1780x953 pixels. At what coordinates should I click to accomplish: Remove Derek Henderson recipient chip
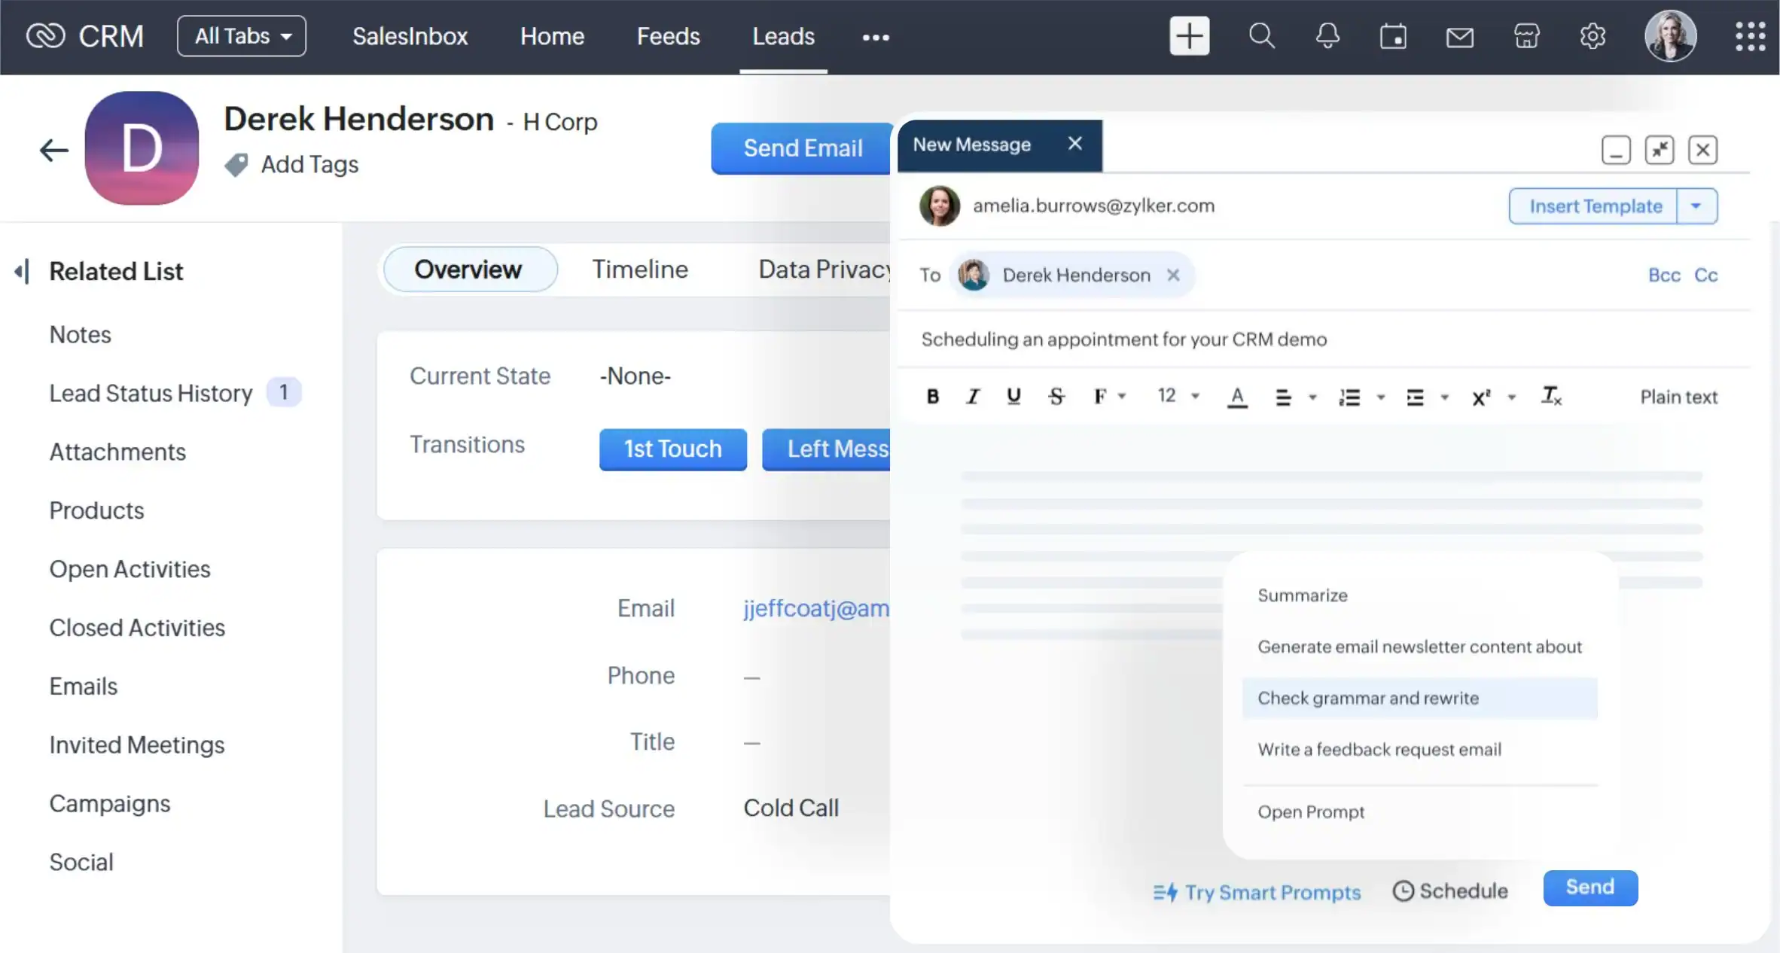click(x=1172, y=275)
